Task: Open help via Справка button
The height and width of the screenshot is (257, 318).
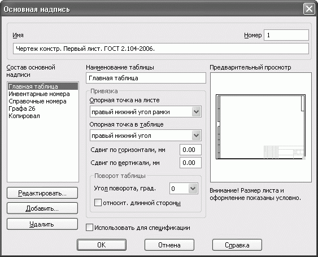Action: click(x=237, y=245)
